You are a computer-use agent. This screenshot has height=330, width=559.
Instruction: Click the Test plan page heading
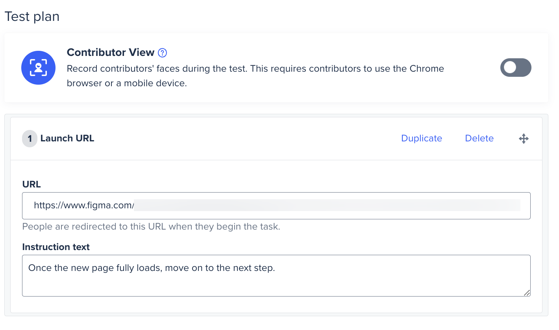(31, 17)
